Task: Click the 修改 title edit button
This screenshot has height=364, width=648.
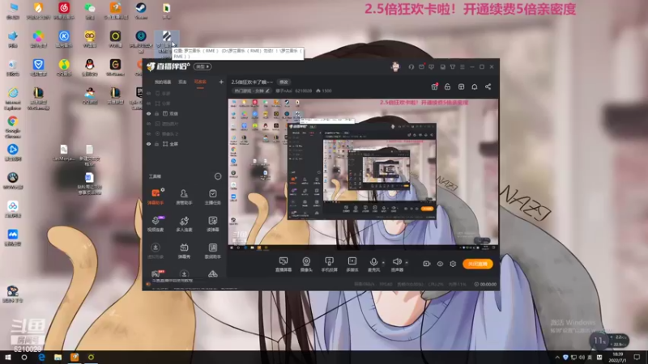Action: click(283, 83)
